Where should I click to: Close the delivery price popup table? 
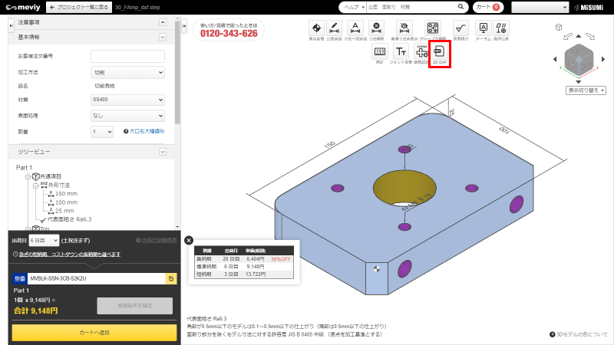pyautogui.click(x=189, y=240)
